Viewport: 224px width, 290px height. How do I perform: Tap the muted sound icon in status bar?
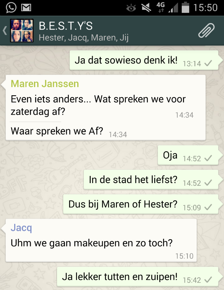click(x=146, y=8)
